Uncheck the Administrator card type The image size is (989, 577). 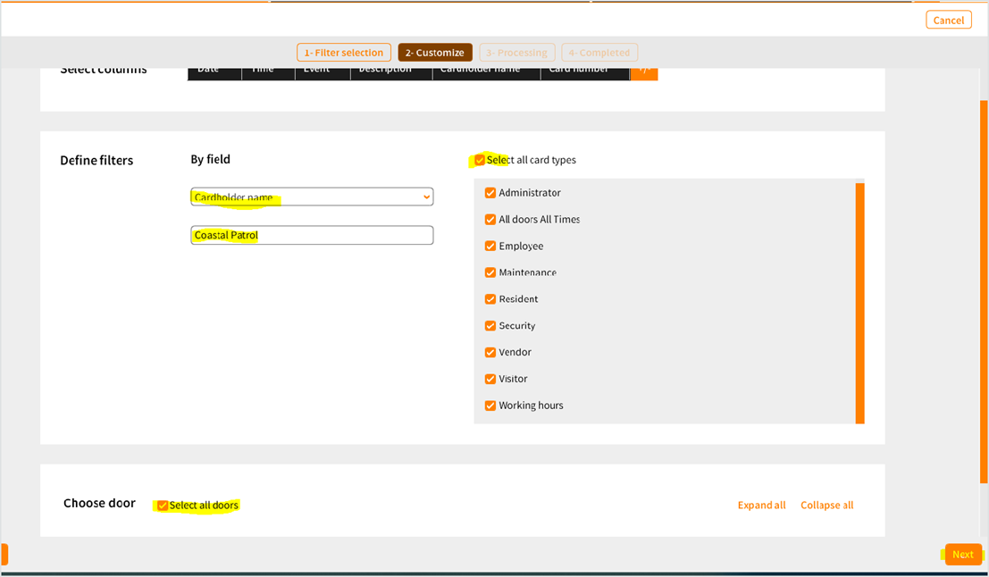[x=490, y=193]
